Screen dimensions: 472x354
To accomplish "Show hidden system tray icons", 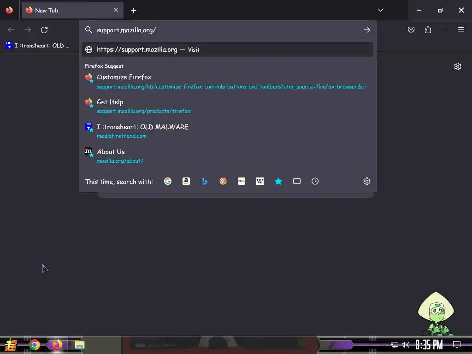I will click(383, 345).
